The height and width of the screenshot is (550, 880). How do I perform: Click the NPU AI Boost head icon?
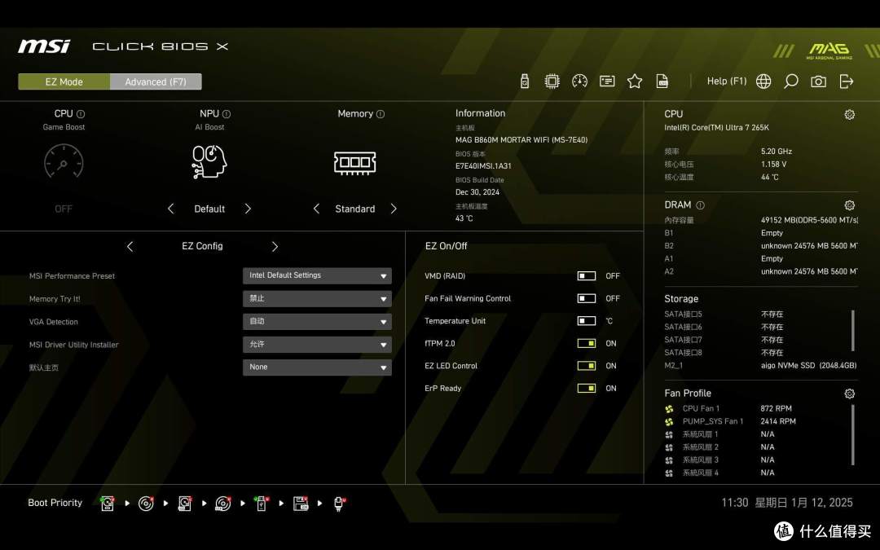click(209, 161)
